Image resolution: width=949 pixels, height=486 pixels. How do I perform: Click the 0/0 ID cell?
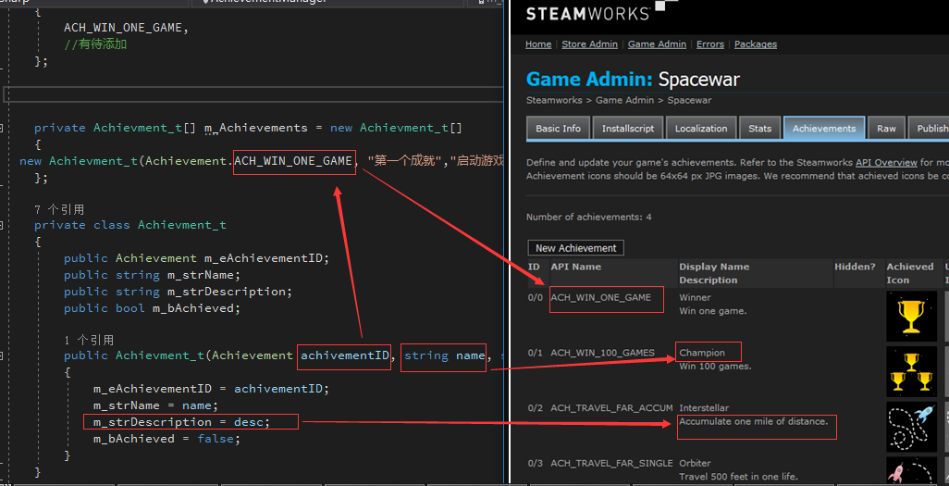pyautogui.click(x=536, y=297)
